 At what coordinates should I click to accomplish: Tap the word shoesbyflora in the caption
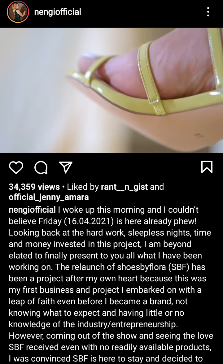(142, 267)
